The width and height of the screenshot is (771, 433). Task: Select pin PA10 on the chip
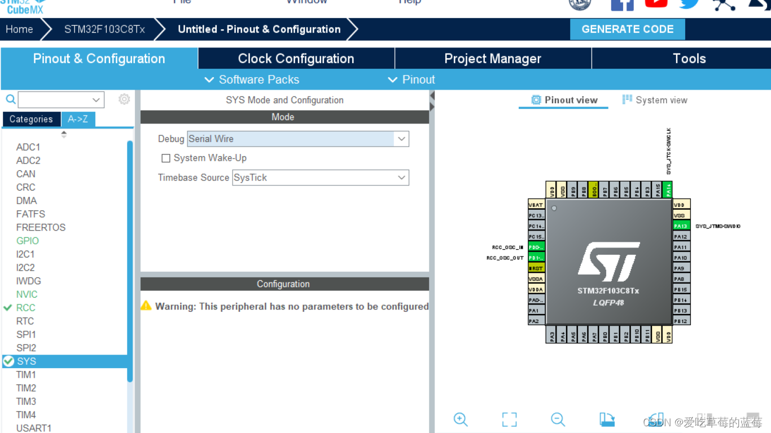pyautogui.click(x=681, y=258)
